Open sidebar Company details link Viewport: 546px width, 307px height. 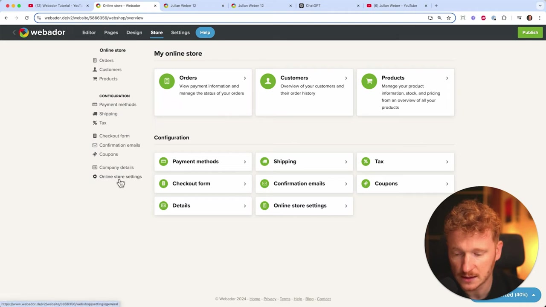pos(116,168)
